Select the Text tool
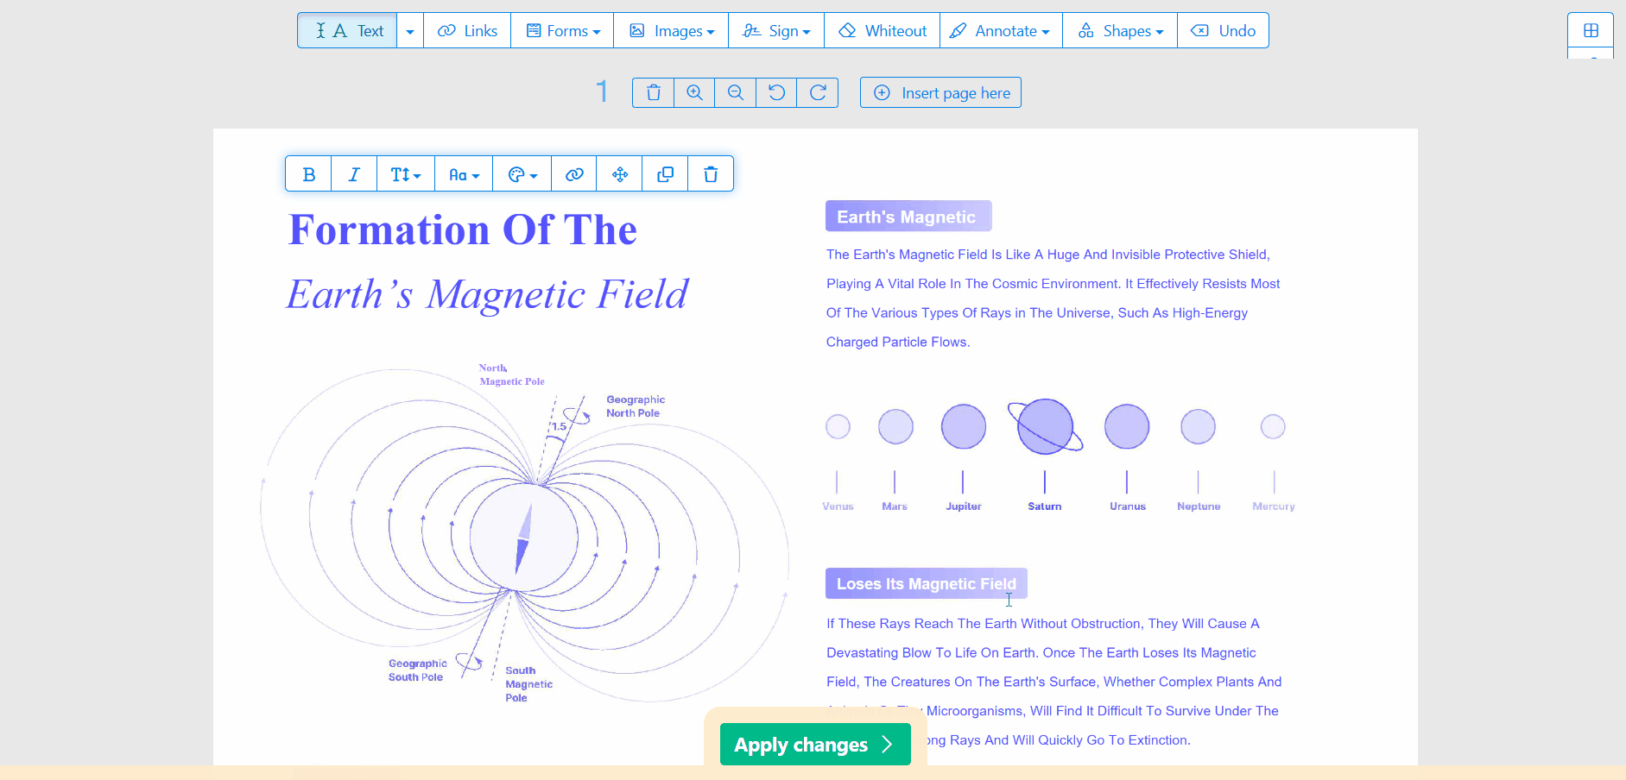 (x=348, y=31)
